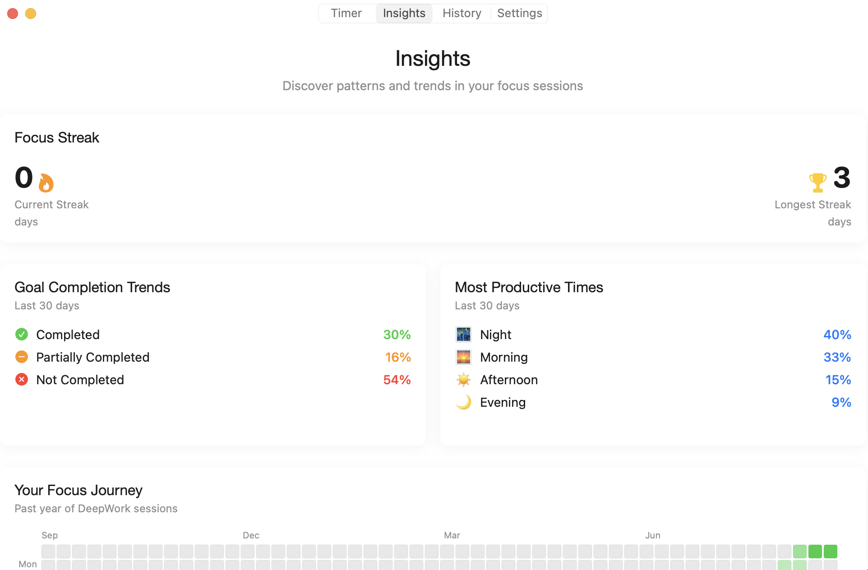Screen dimensions: 868x570
Task: Click the first gray cell under Sep
Action: (x=48, y=551)
